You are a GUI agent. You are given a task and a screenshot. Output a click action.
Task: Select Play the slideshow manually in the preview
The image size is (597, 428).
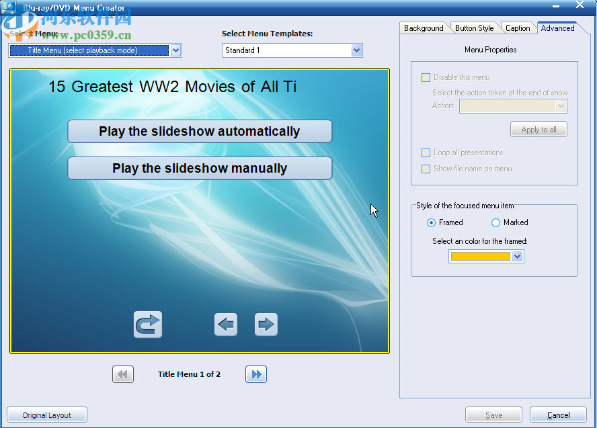click(200, 168)
